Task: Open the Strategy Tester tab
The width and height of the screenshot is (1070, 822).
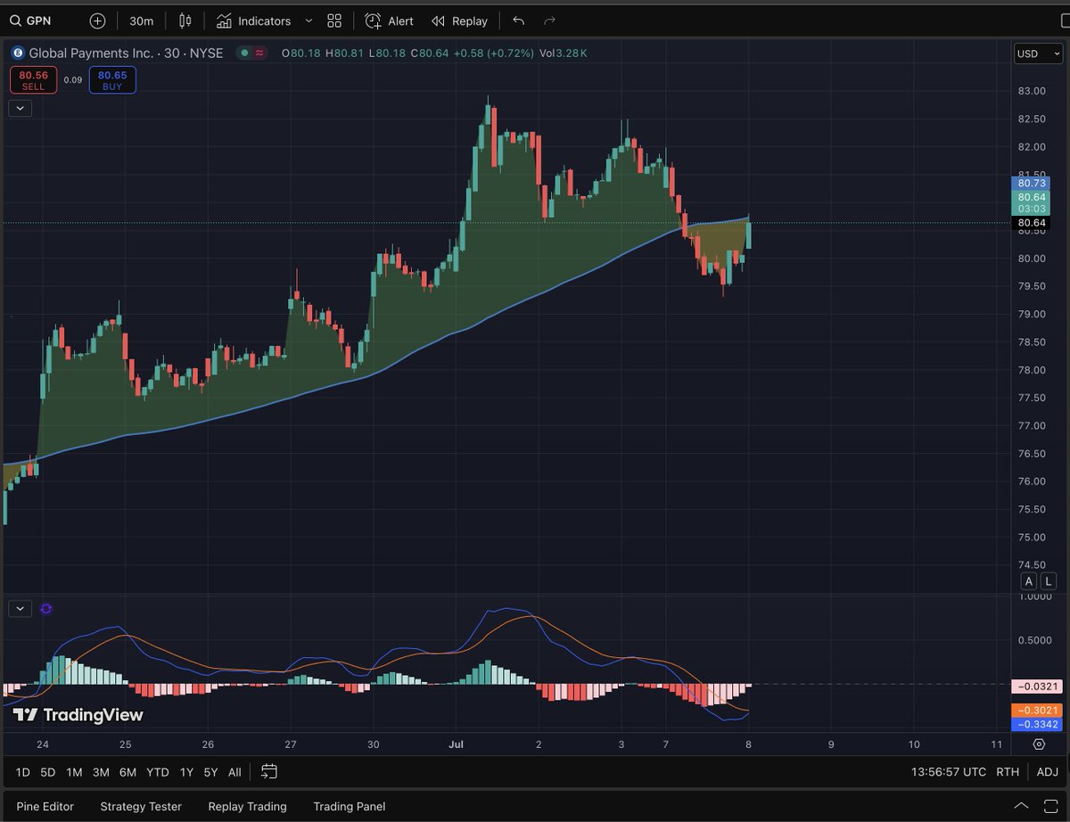Action: [141, 806]
